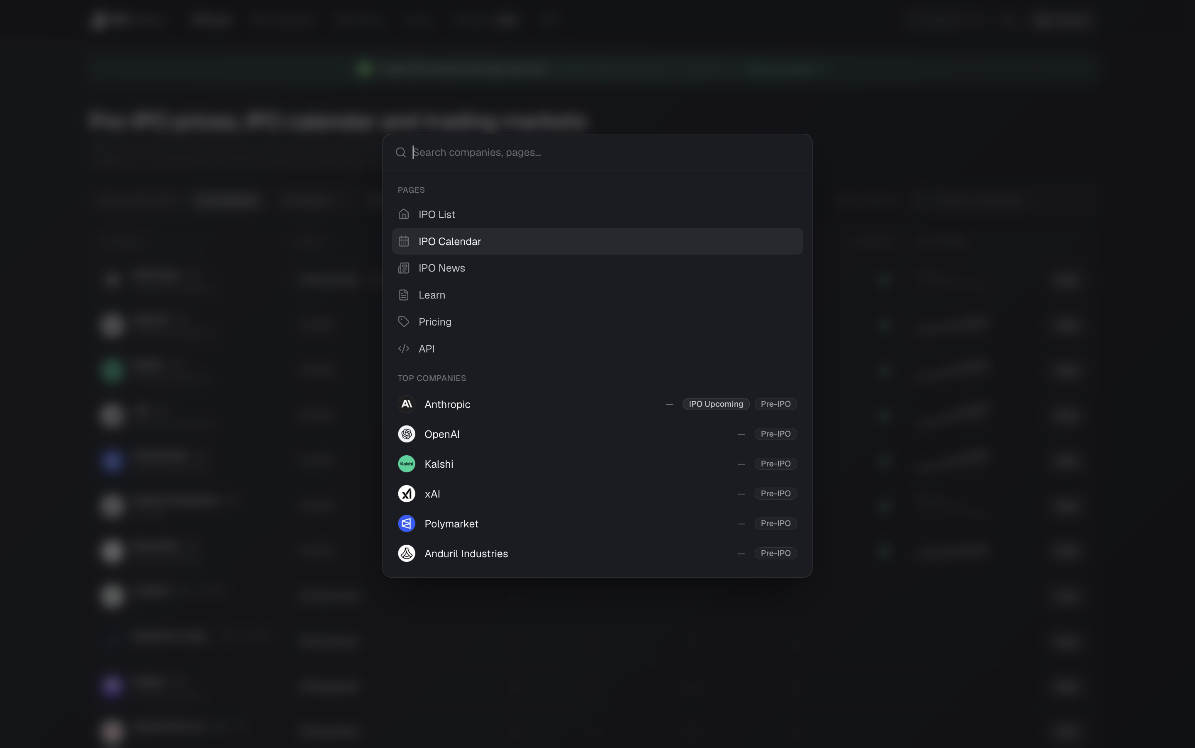Click the Pre-IPO badge in Polymarket row
Viewport: 1195px width, 748px height.
[776, 523]
